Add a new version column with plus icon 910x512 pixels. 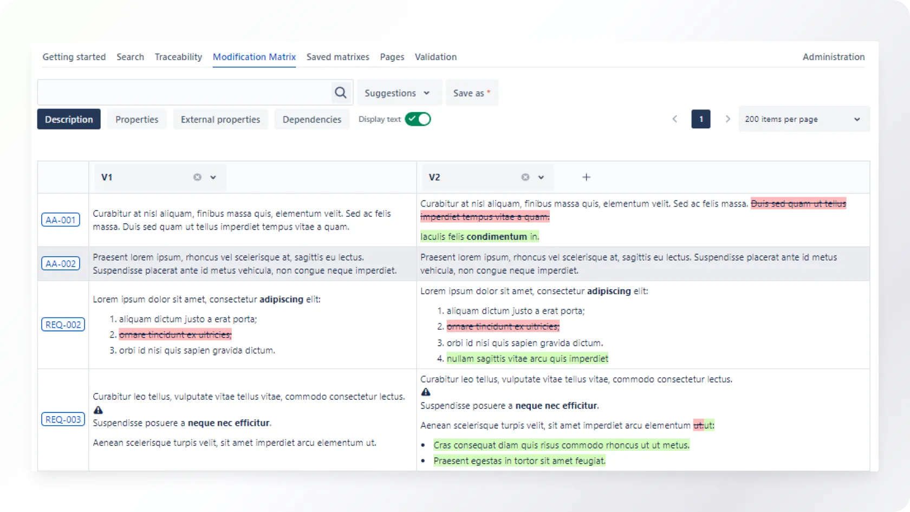click(x=586, y=177)
